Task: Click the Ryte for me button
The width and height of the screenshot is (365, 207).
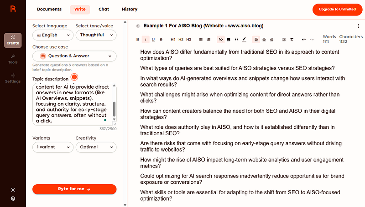Action: (74, 189)
